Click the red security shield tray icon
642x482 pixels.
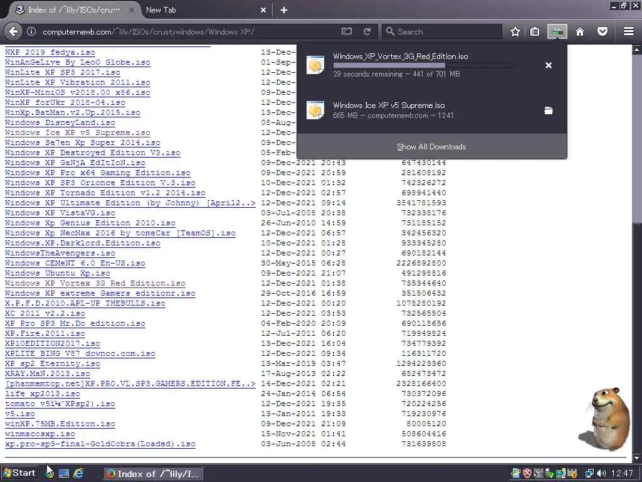[x=527, y=473]
